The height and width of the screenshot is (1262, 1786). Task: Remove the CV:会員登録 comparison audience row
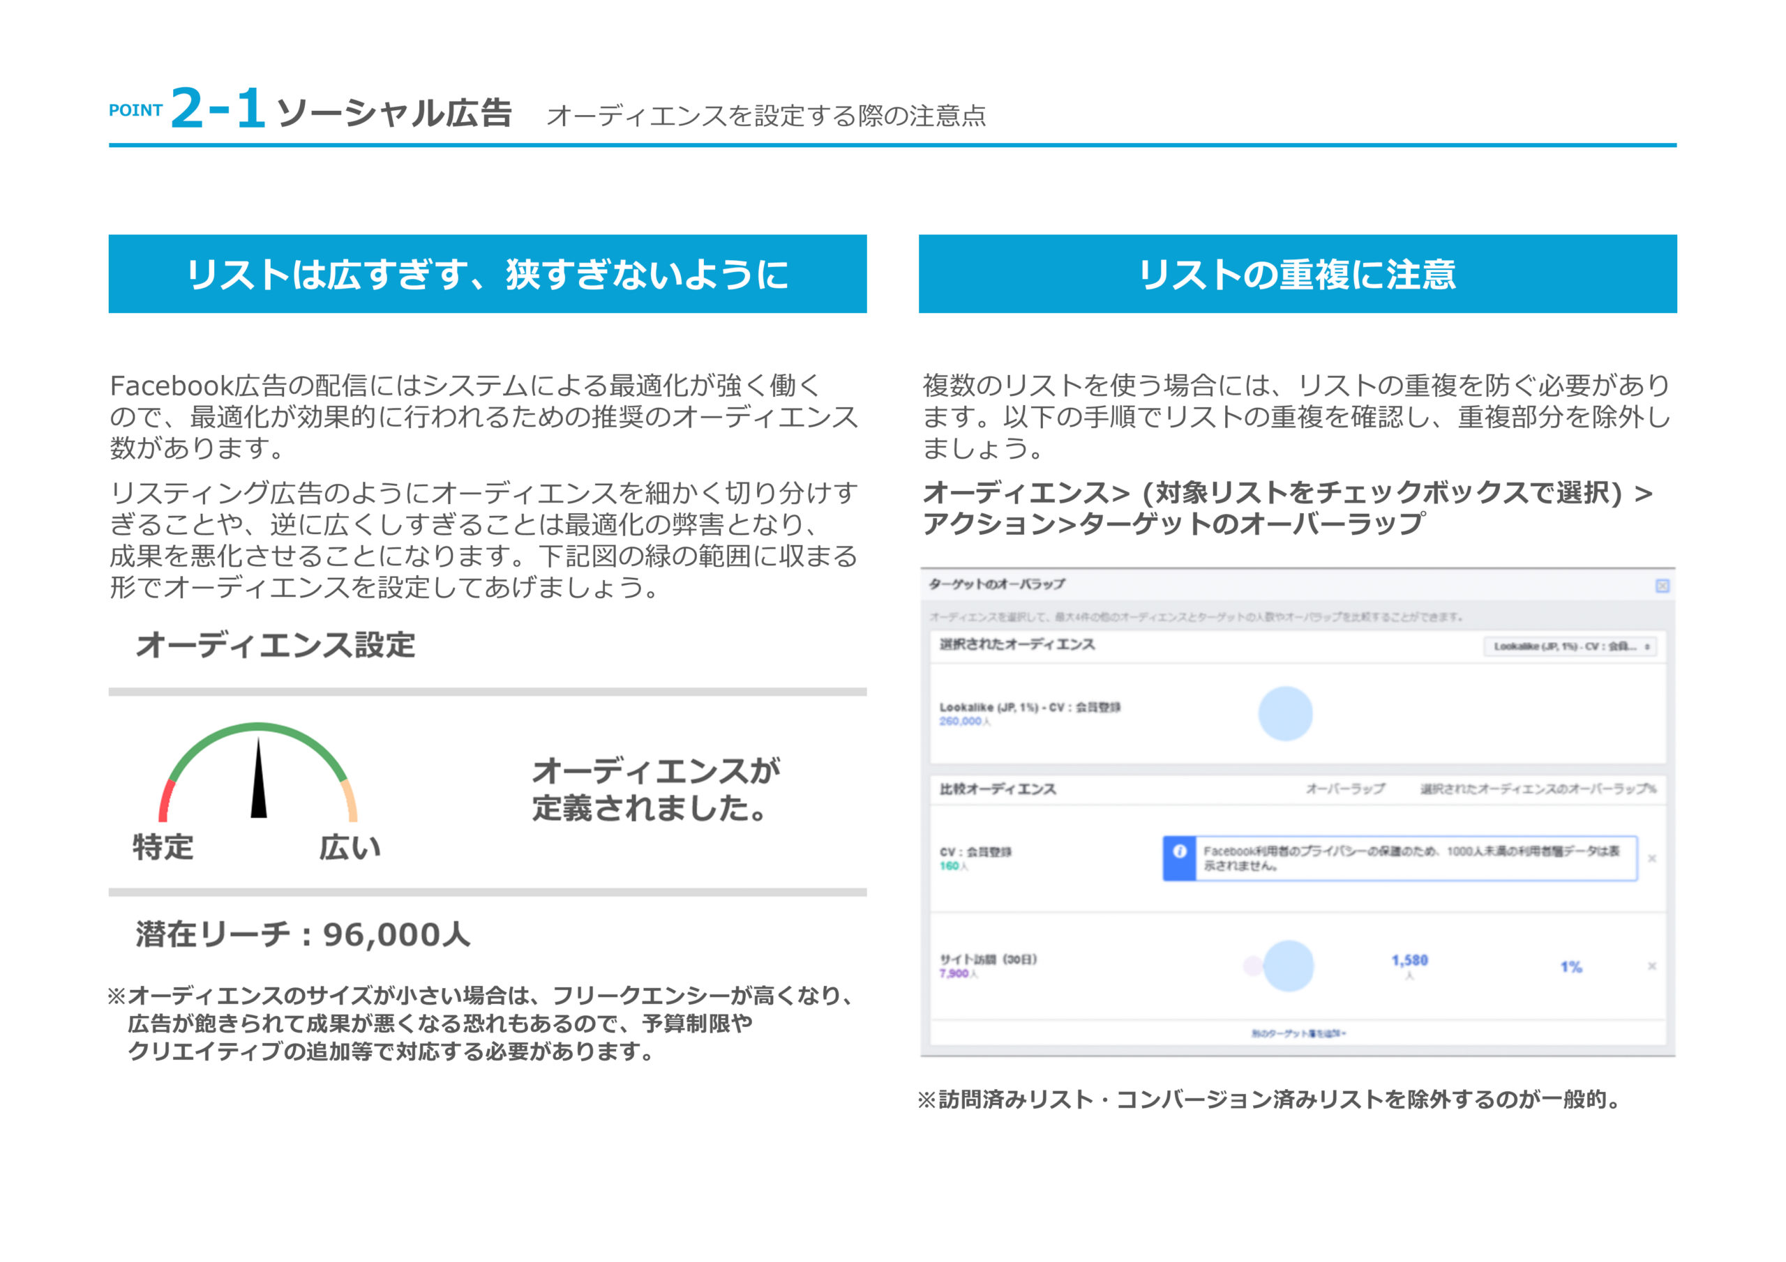tap(1651, 858)
